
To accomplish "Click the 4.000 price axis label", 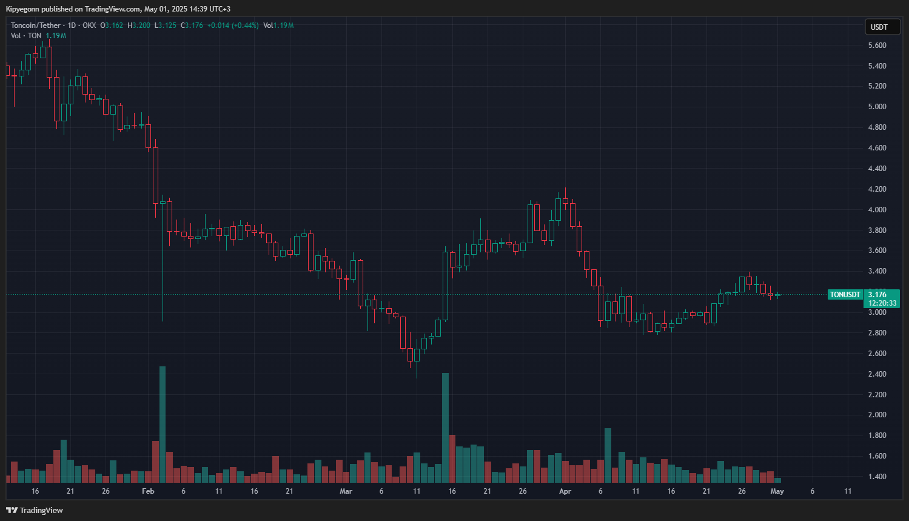I will 877,210.
